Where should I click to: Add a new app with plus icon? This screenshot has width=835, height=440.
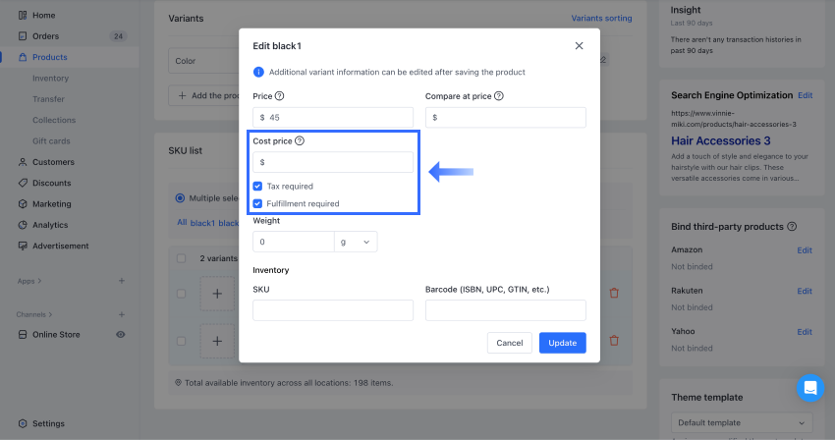tap(122, 281)
